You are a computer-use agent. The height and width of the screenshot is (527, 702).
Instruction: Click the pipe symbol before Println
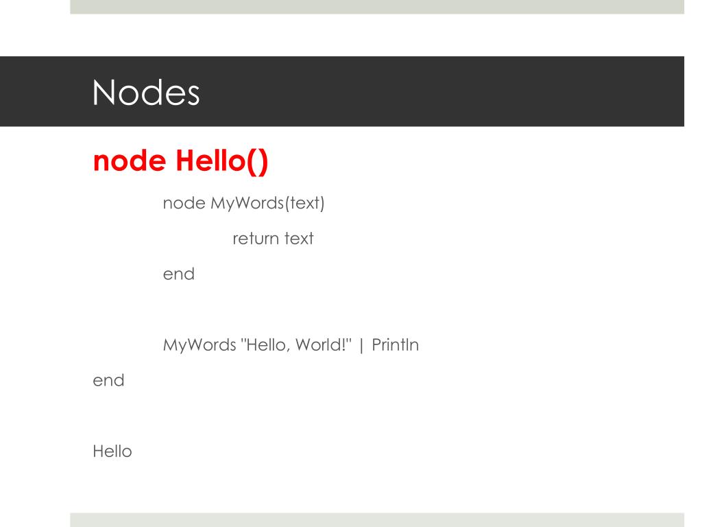pyautogui.click(x=361, y=346)
